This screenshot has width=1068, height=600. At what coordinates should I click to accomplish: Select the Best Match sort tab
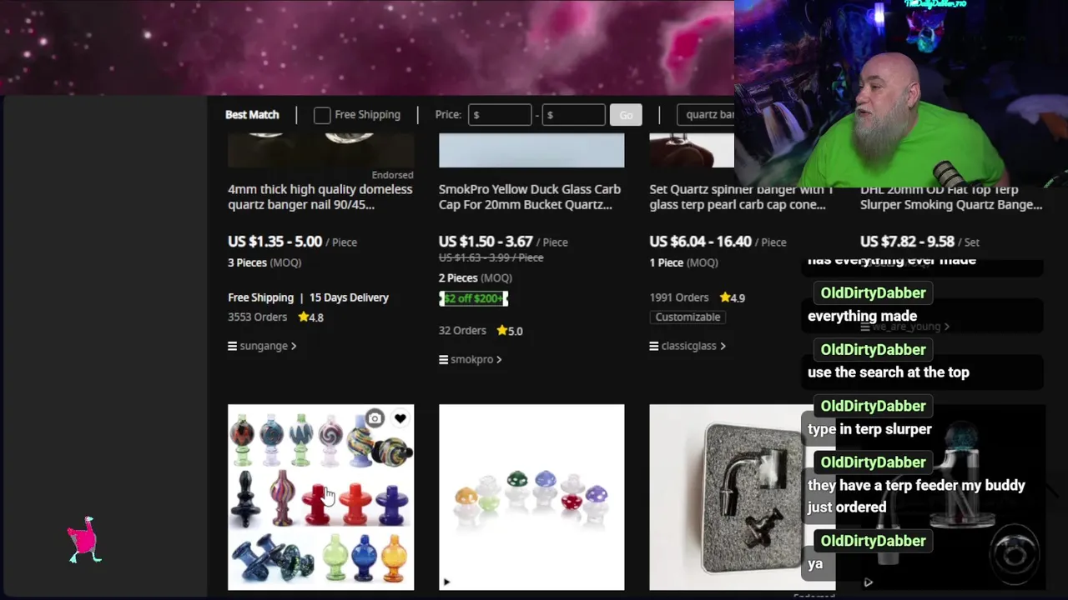[x=252, y=115]
